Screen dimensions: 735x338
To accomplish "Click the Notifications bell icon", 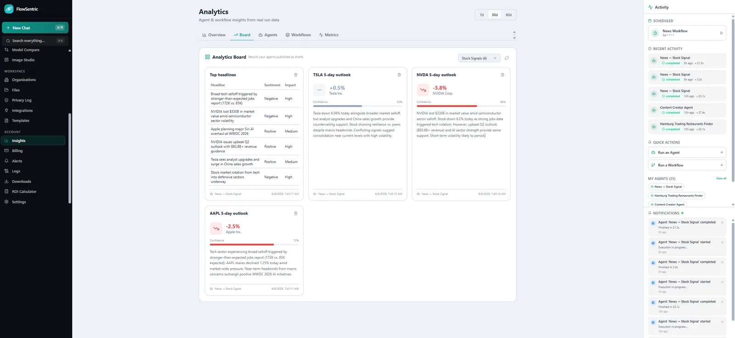I will (650, 213).
